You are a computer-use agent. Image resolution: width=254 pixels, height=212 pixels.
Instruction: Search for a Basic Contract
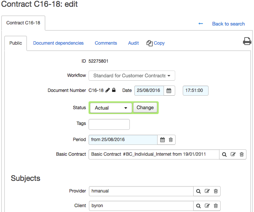point(224,154)
